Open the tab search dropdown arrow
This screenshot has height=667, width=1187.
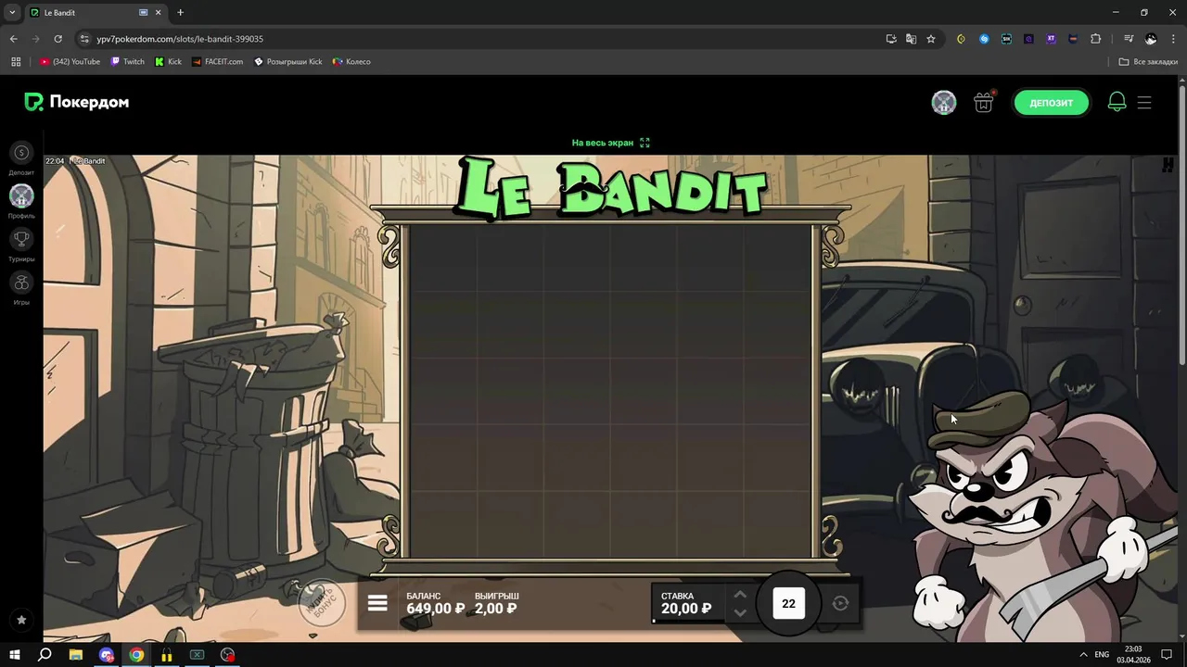[x=12, y=13]
